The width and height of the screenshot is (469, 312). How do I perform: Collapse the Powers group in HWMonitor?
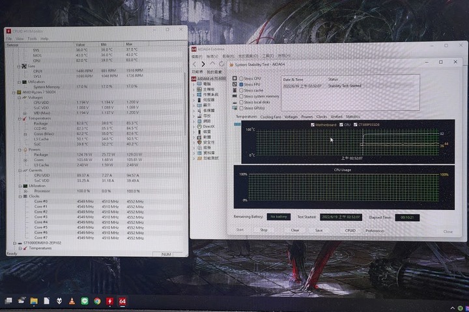[20, 150]
